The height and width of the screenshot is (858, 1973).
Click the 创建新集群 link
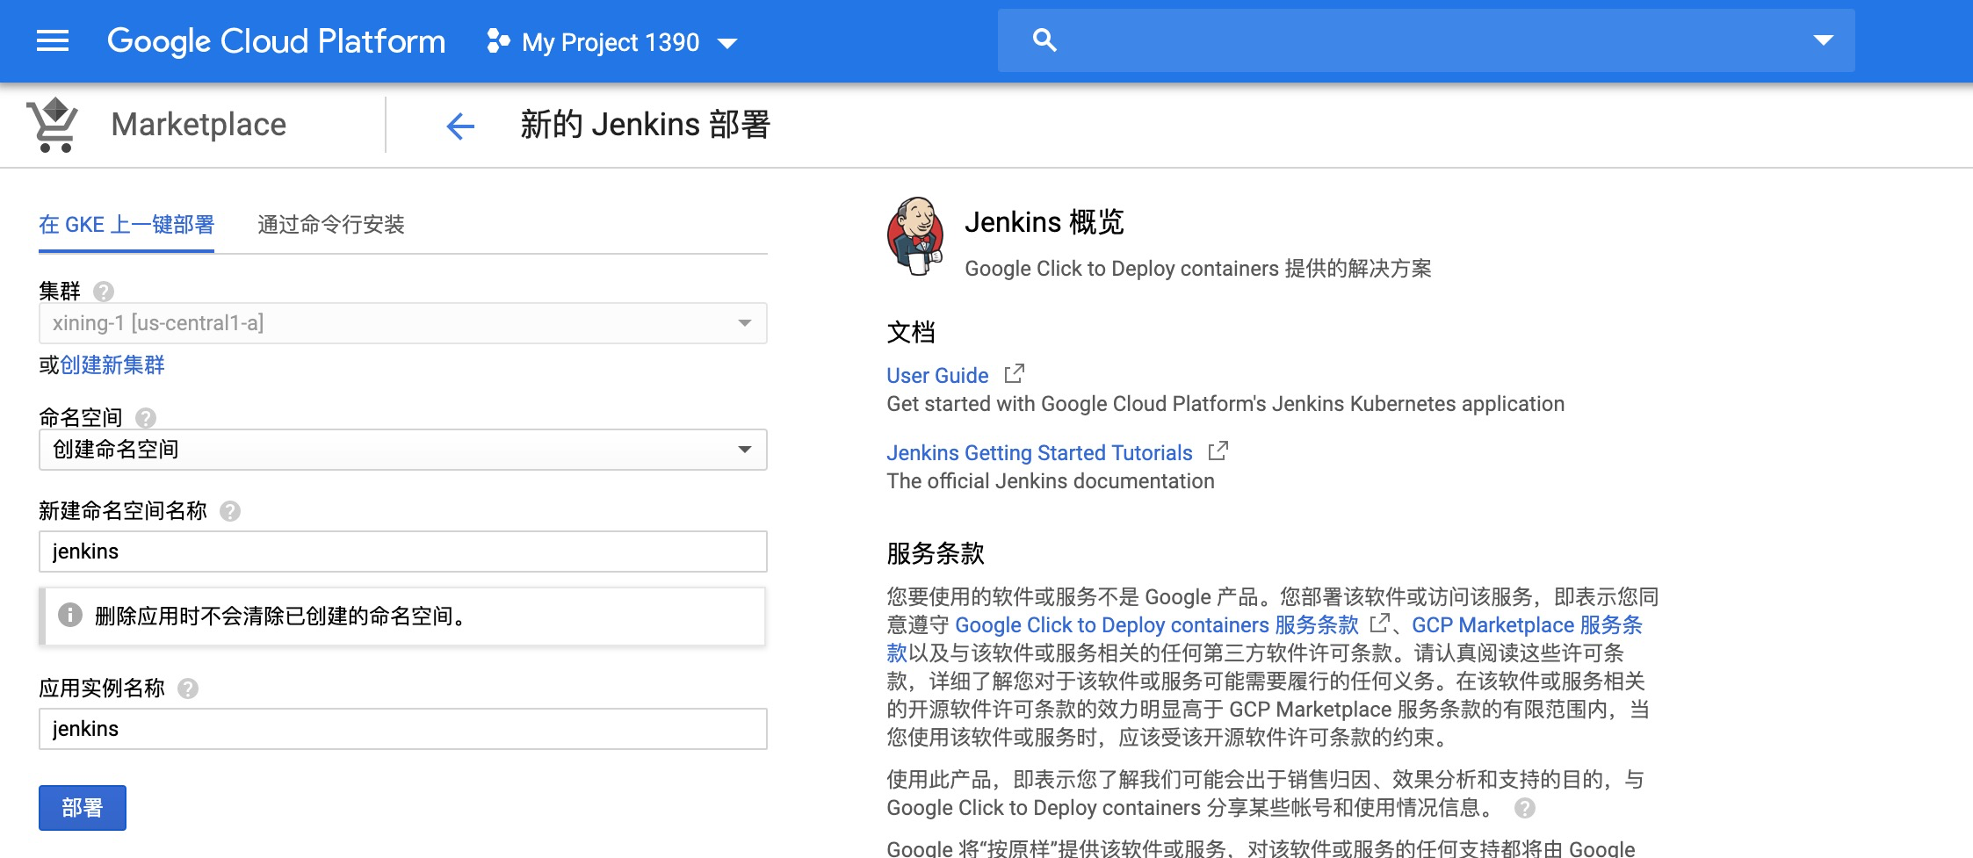[x=112, y=365]
